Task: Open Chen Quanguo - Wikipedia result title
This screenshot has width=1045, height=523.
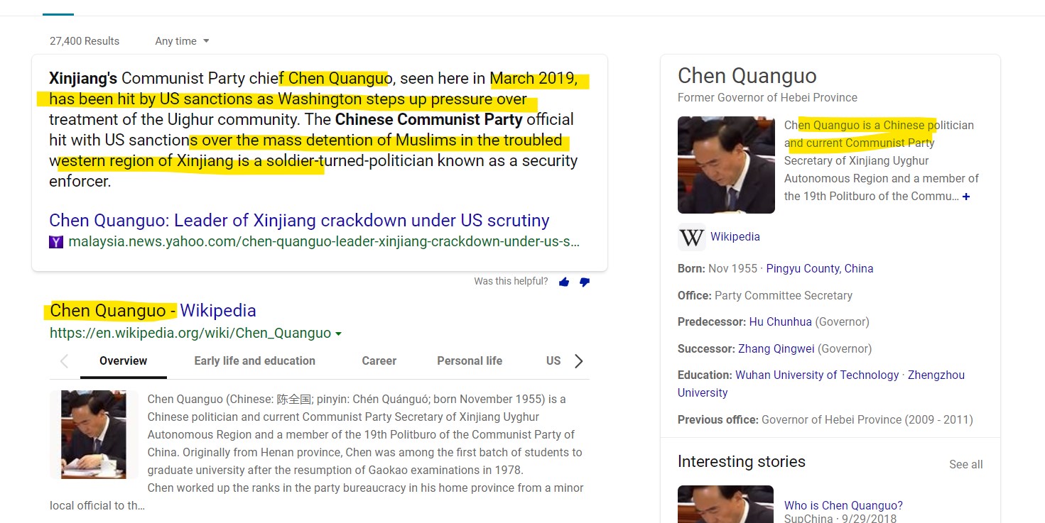Action: pos(153,311)
